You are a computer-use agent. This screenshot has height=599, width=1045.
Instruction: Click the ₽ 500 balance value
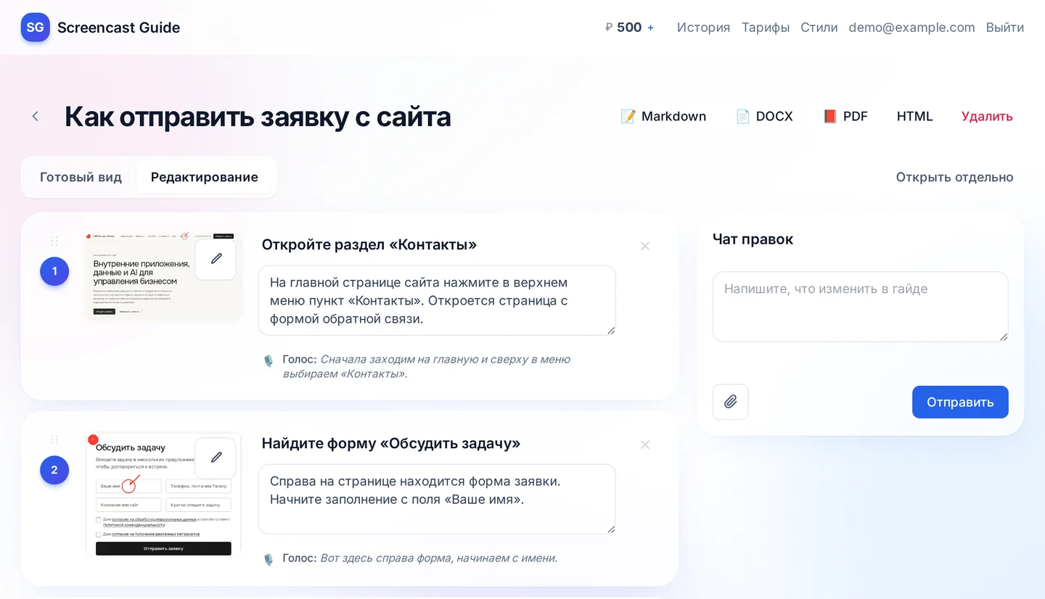tap(623, 28)
